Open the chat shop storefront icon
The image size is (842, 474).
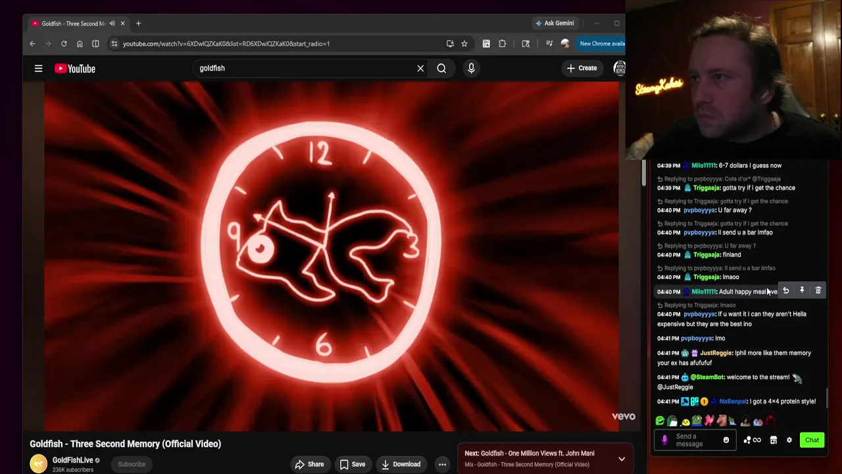774,440
